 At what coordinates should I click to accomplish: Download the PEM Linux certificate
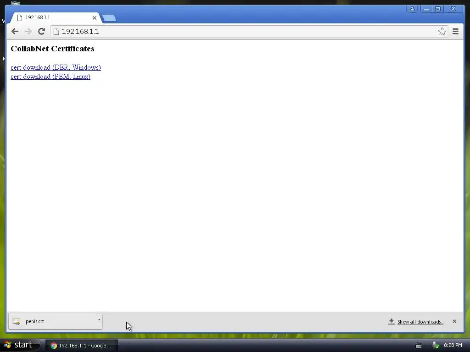tap(50, 77)
